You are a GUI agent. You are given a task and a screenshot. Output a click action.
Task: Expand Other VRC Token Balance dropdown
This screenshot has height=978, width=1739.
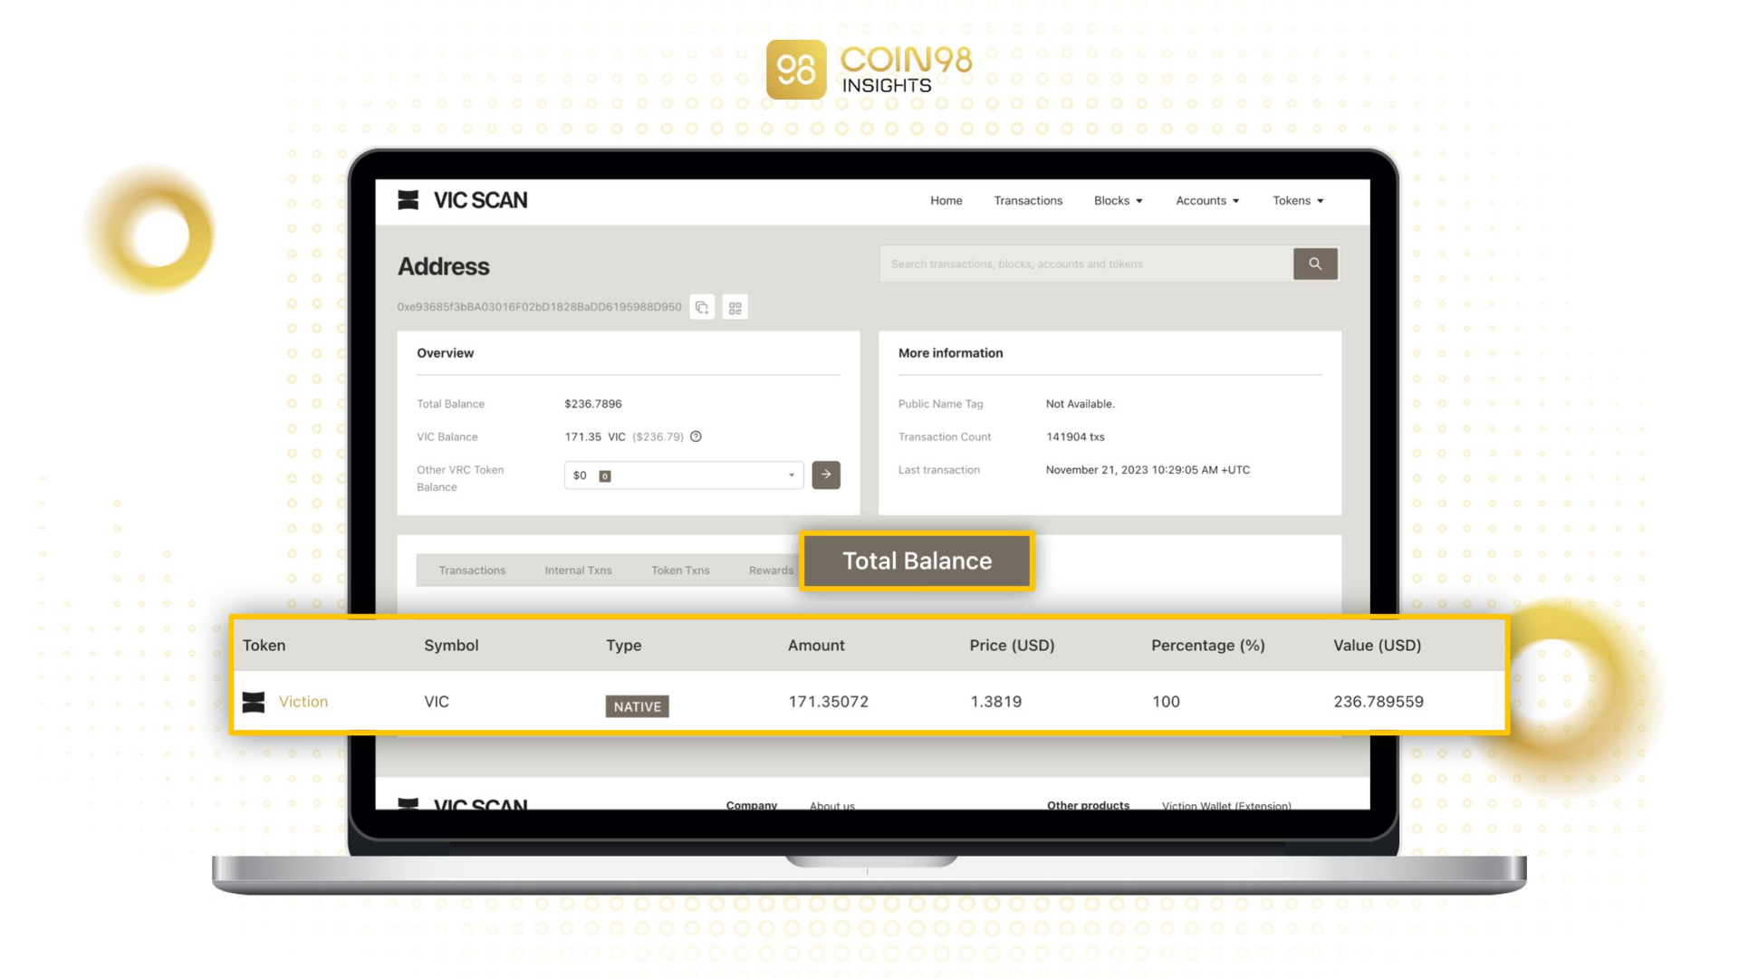click(684, 475)
